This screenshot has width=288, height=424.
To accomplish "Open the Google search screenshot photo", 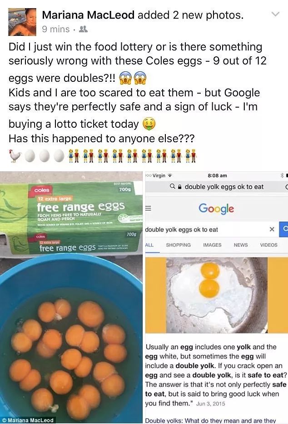I will point(216,297).
